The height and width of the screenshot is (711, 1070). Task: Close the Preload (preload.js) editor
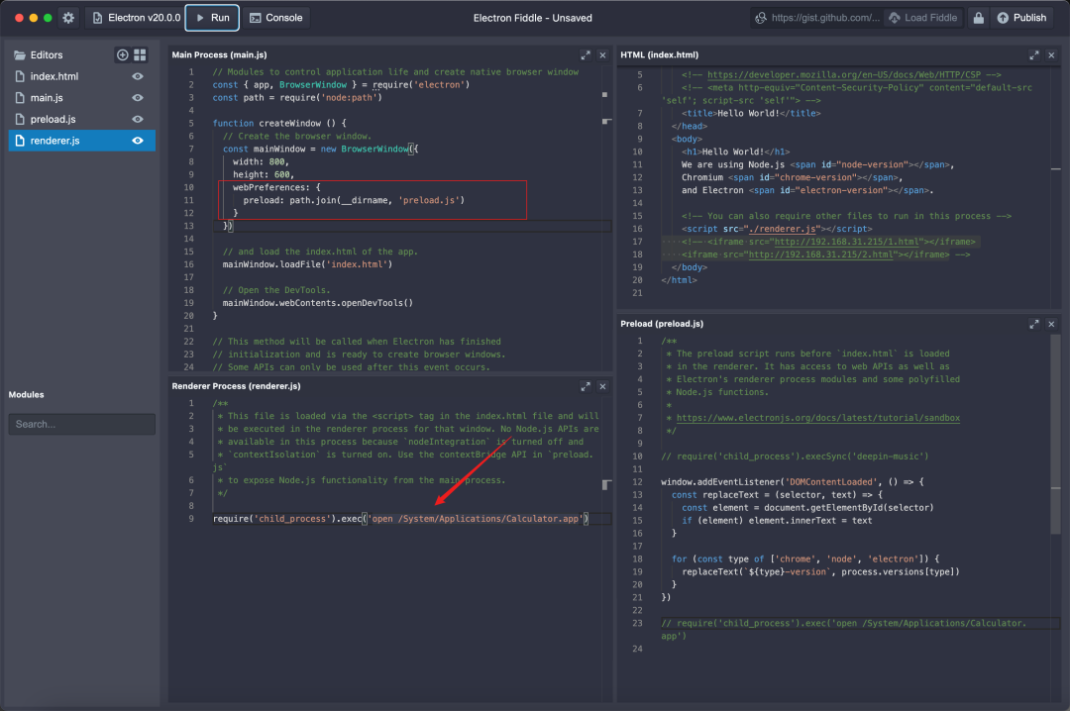coord(1051,324)
